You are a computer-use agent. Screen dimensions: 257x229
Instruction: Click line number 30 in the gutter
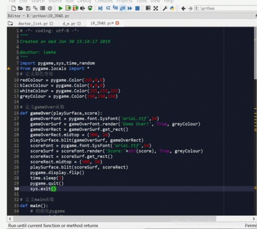[16, 189]
